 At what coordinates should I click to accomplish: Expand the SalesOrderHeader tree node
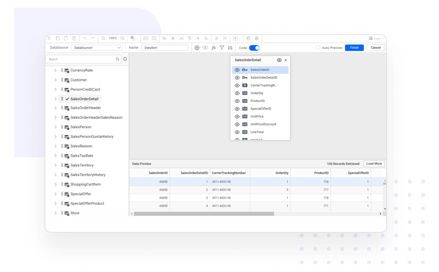[55, 108]
